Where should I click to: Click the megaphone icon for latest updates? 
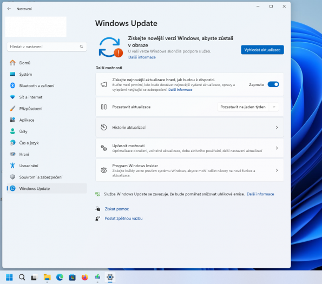[104, 84]
